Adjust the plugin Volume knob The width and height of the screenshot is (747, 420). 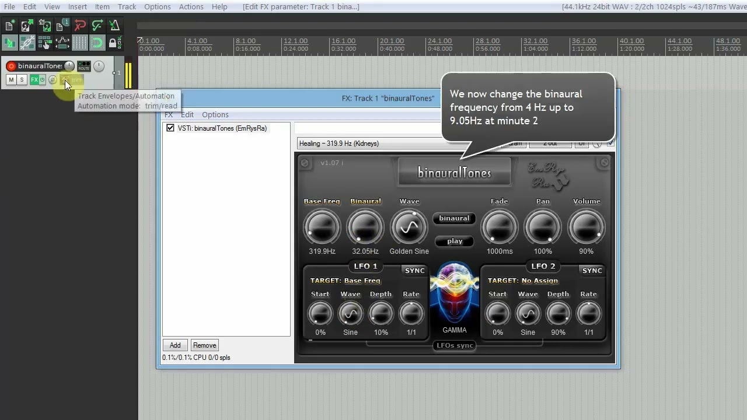(587, 226)
